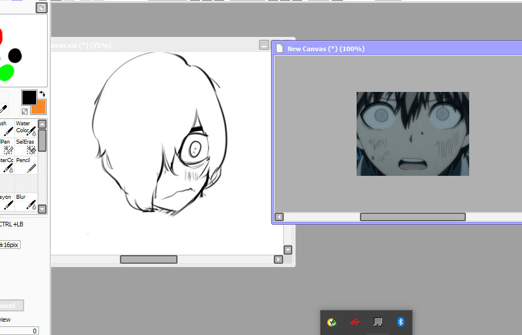
Task: Click the black foreground color swatch
Action: tap(29, 97)
